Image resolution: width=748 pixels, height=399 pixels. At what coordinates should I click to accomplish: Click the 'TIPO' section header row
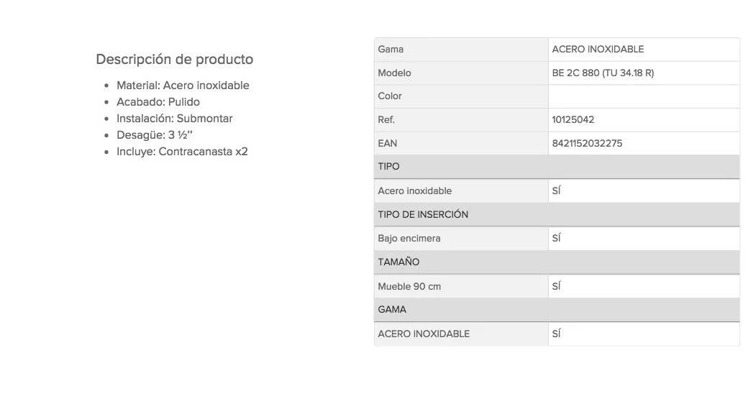[x=557, y=167]
